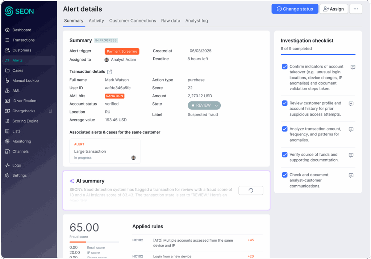Click the Monitoring icon in sidebar
The image size is (371, 259).
tap(7, 141)
